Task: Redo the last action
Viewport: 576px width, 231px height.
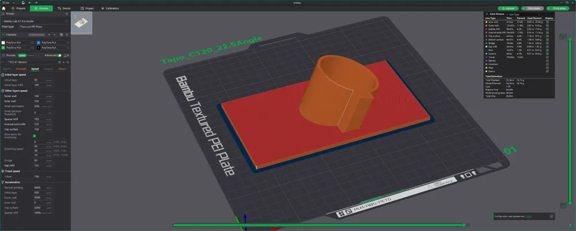Action: (36, 2)
